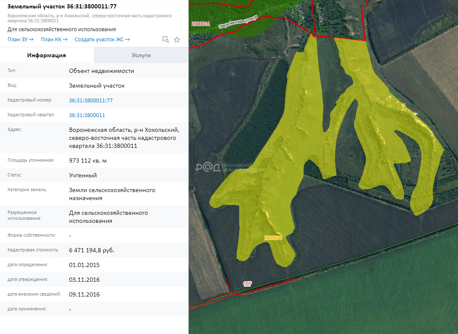Open cadastral quarter 36:31:3800011 link

click(x=87, y=115)
